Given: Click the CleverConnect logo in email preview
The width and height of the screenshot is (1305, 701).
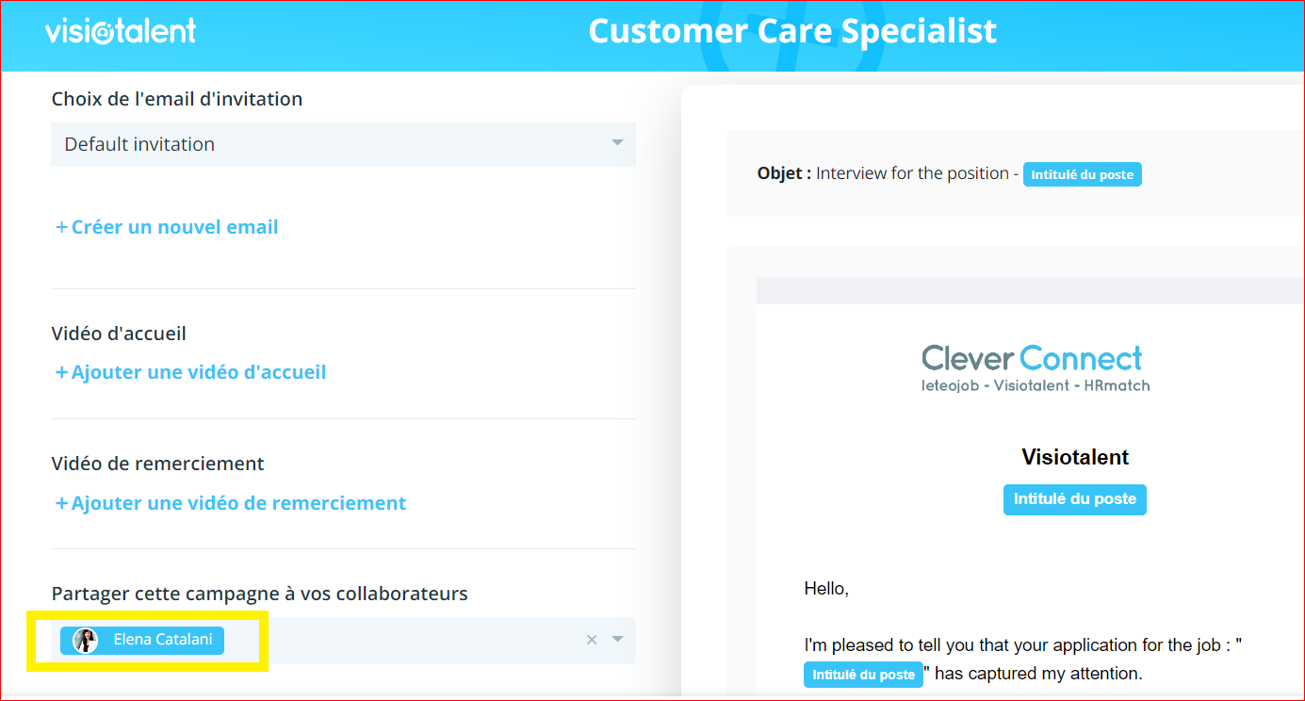Looking at the screenshot, I should pyautogui.click(x=1035, y=367).
